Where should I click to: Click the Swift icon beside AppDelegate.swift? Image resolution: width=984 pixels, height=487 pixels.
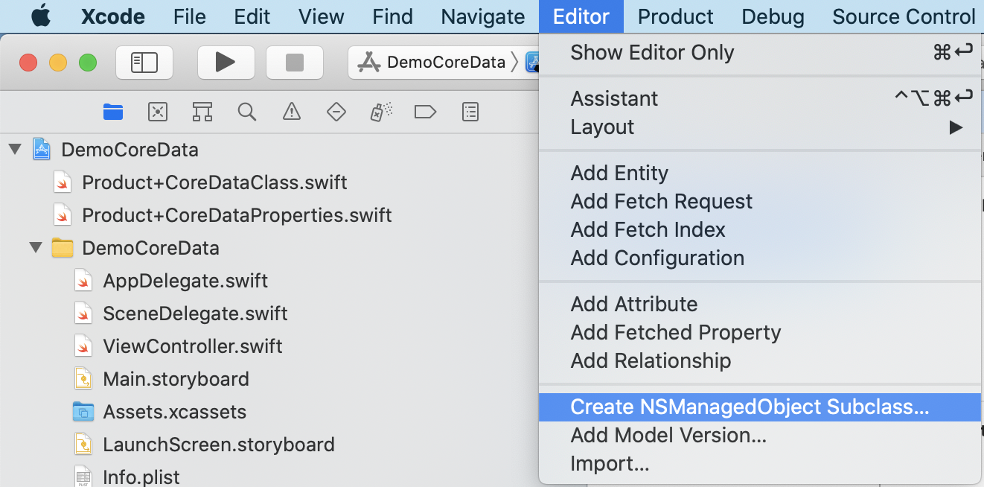point(83,281)
